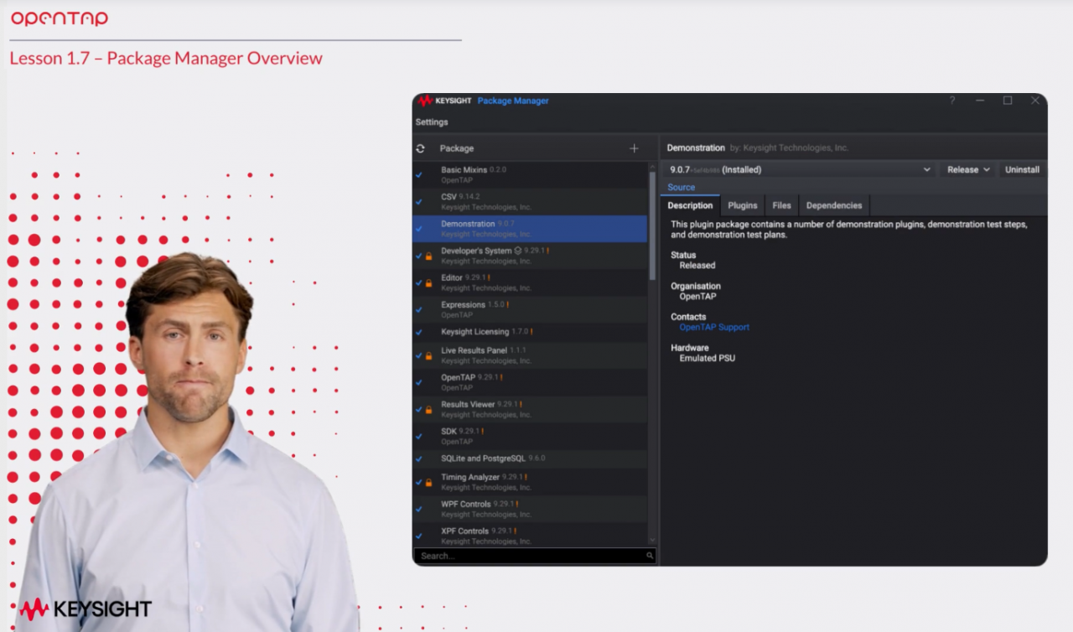Click the lock icon on Timing Analyzer
Screen dimensions: 1073x632
pos(428,483)
